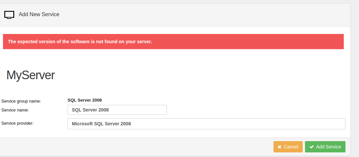The width and height of the screenshot is (359, 157).
Task: Click the MyServer heading
Action: (30, 75)
